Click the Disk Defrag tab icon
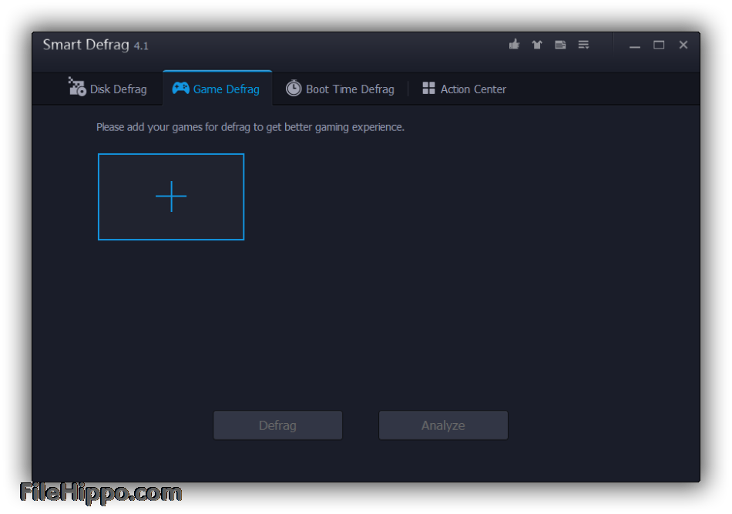 pos(77,88)
